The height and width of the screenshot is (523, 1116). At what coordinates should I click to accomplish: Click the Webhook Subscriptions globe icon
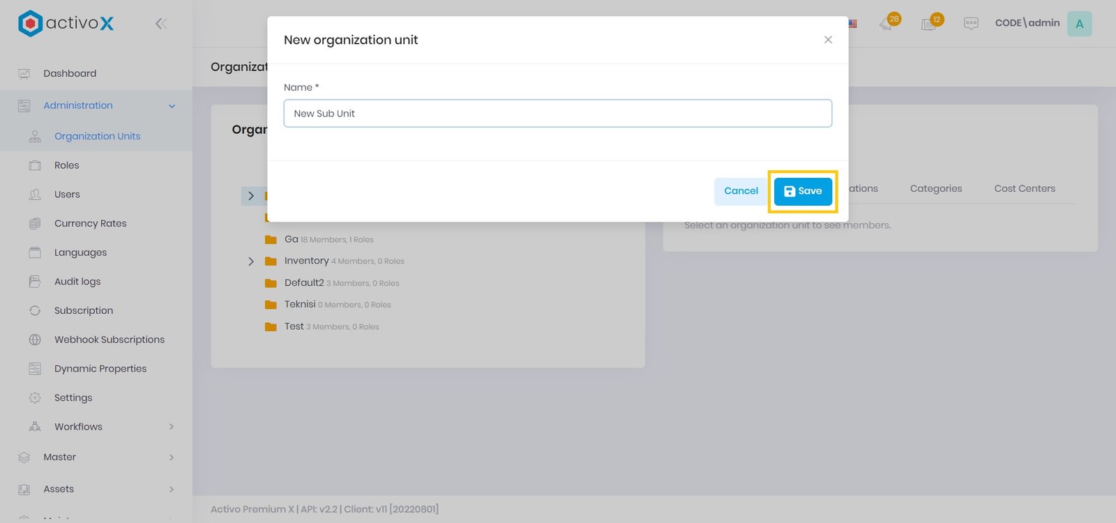tap(35, 340)
